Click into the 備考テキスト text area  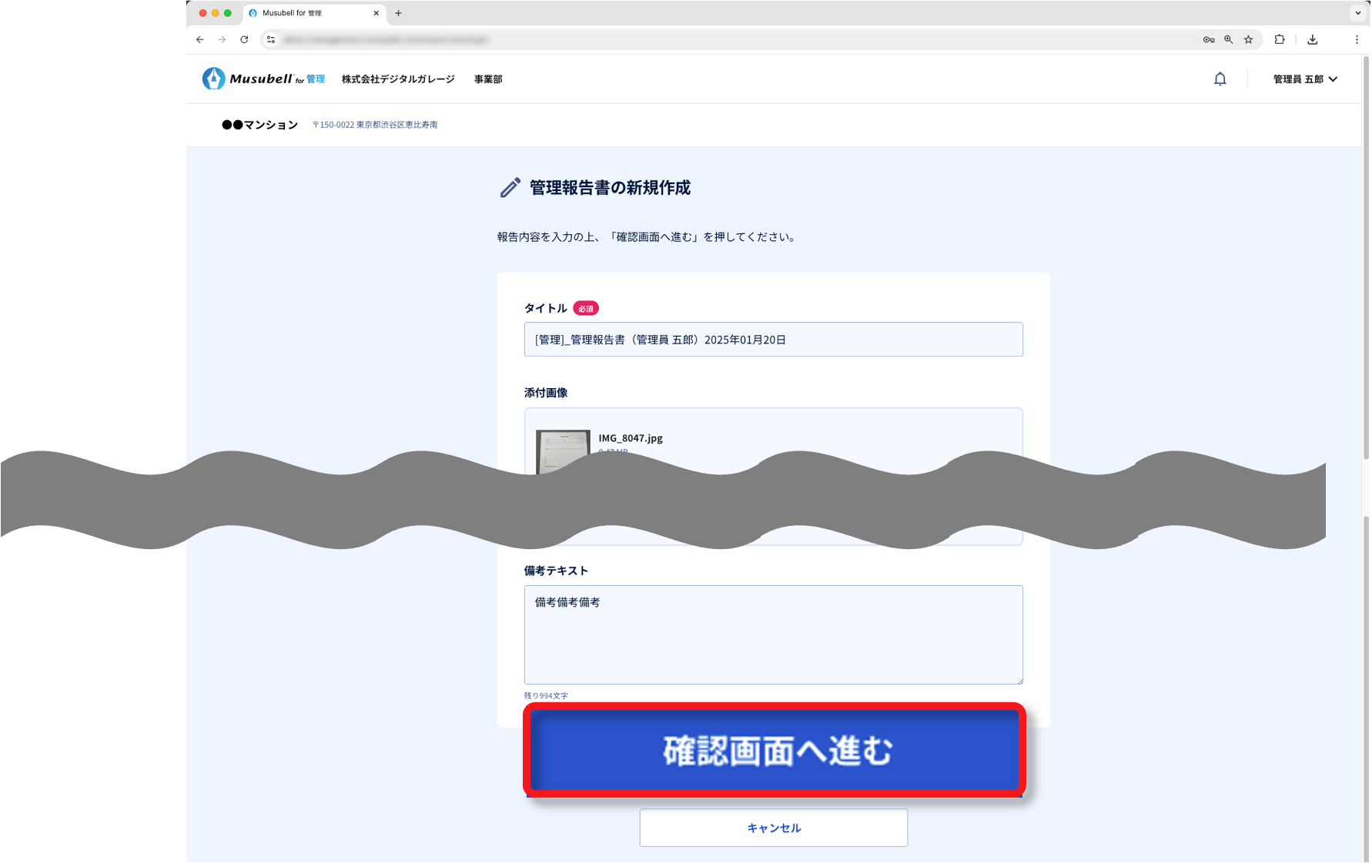(773, 635)
